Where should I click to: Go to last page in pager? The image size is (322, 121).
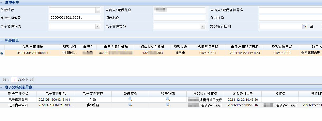31,80
